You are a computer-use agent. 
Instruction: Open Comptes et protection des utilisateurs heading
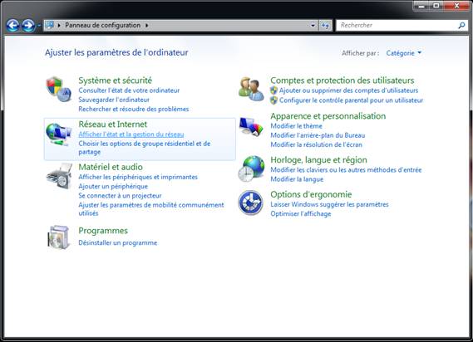[x=342, y=81]
